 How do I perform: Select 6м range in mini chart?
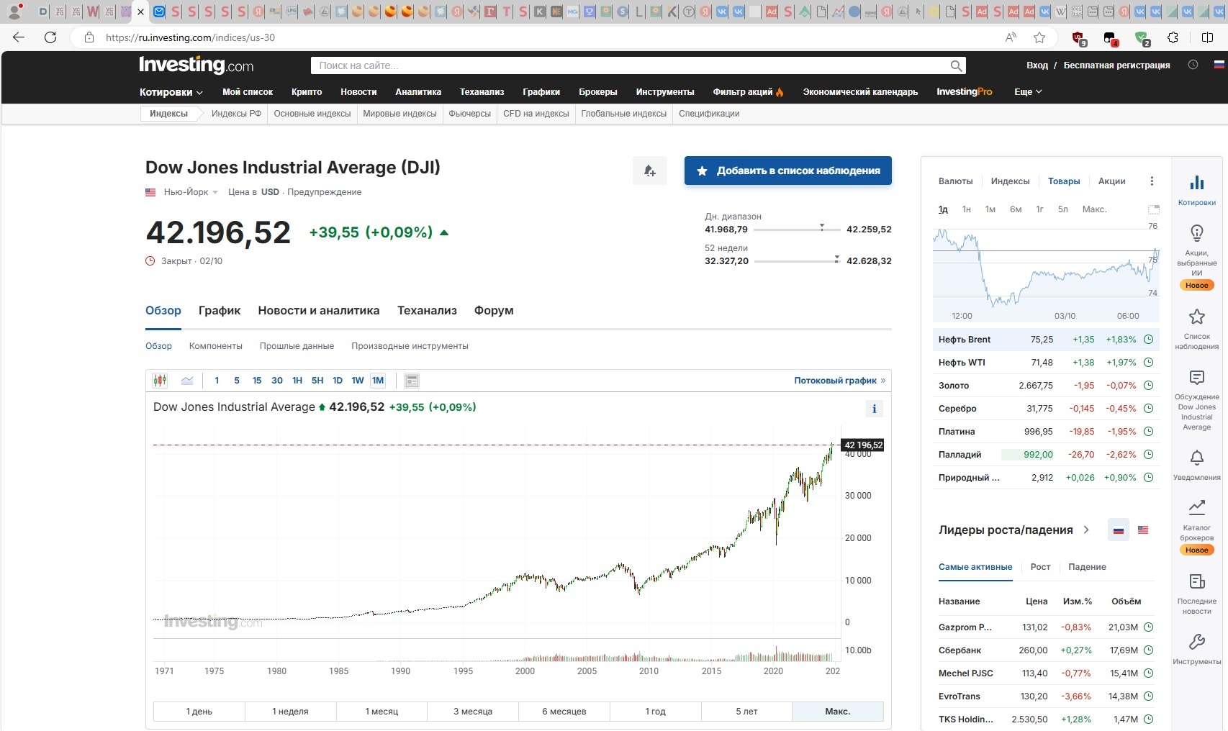[1016, 209]
